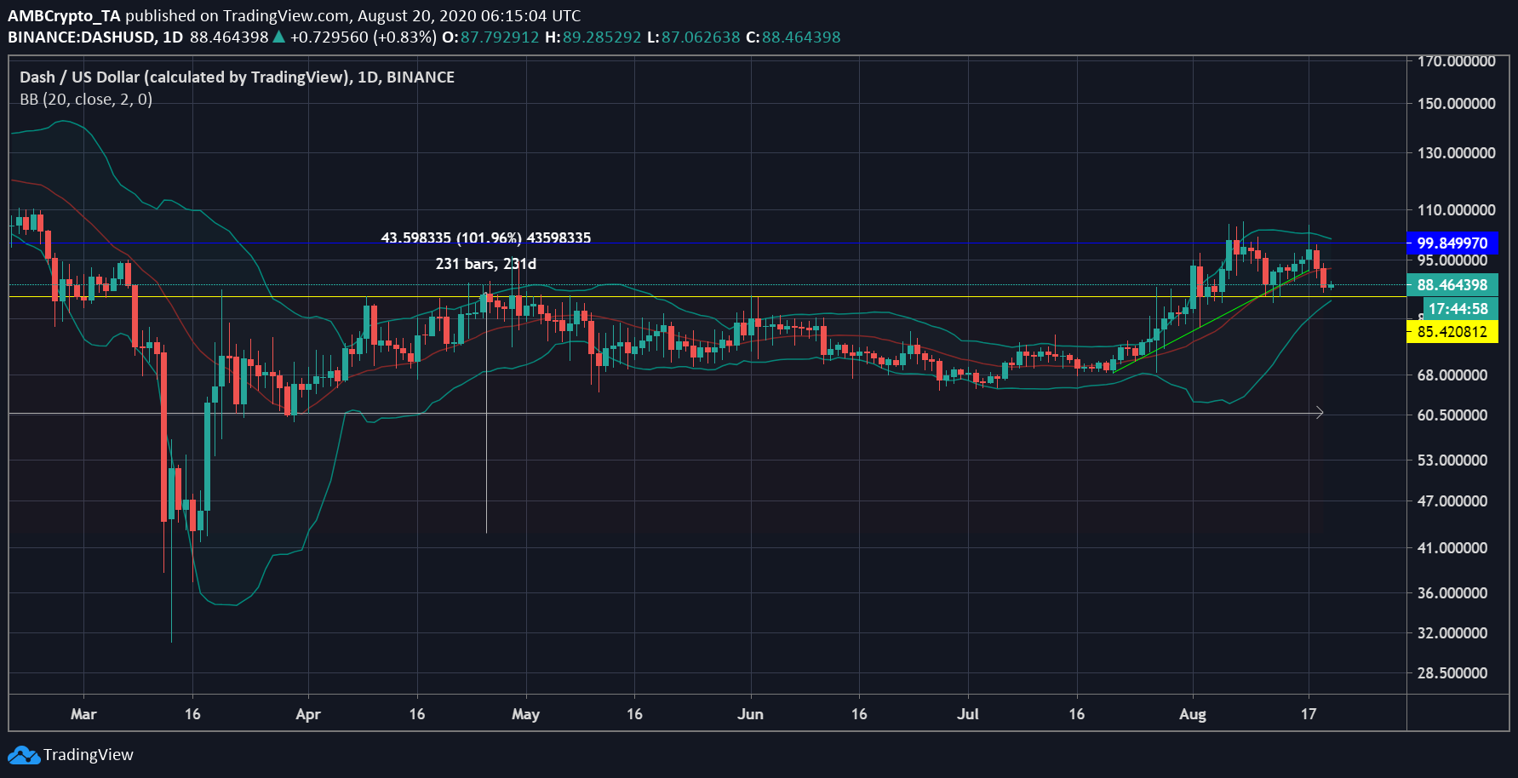1518x778 pixels.
Task: Open the TradingView text link at bottom
Action: [x=89, y=755]
